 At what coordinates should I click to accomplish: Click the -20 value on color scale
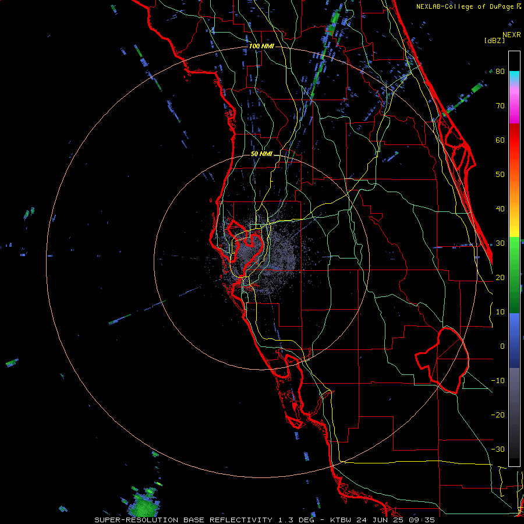(498, 415)
